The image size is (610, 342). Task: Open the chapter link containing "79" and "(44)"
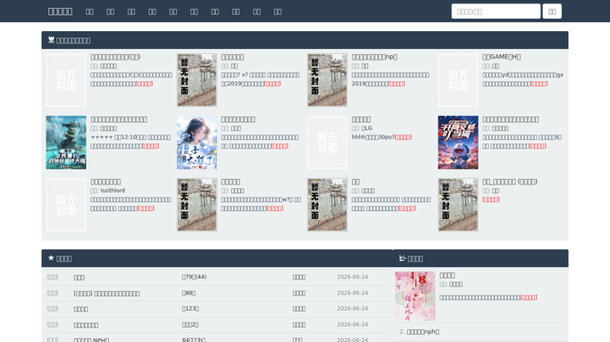(194, 277)
